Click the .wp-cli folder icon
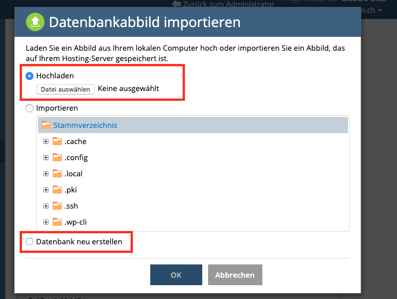 pos(57,222)
